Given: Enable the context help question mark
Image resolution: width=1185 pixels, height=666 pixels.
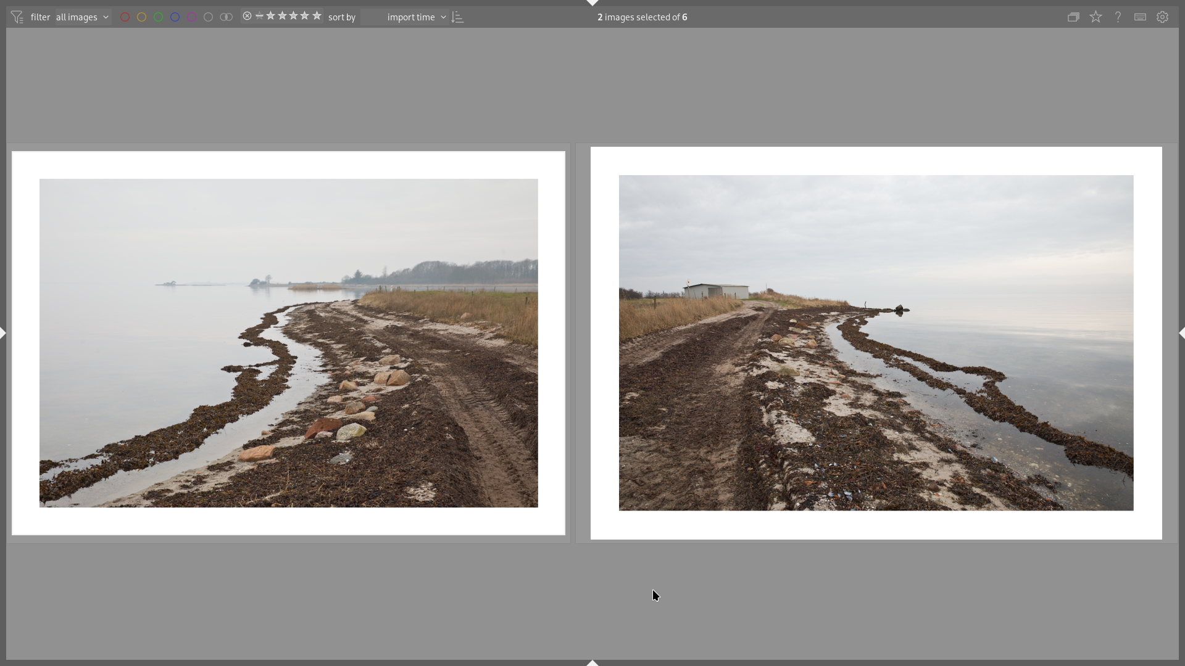Looking at the screenshot, I should click(x=1118, y=17).
